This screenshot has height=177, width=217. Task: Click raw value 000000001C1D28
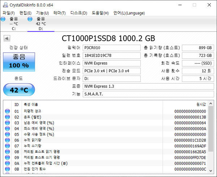tap(190, 140)
